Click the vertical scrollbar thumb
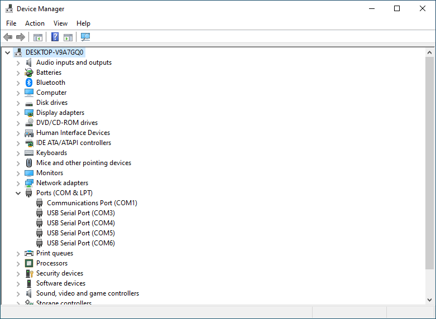Viewport: 436px width, 319px height. click(429, 163)
